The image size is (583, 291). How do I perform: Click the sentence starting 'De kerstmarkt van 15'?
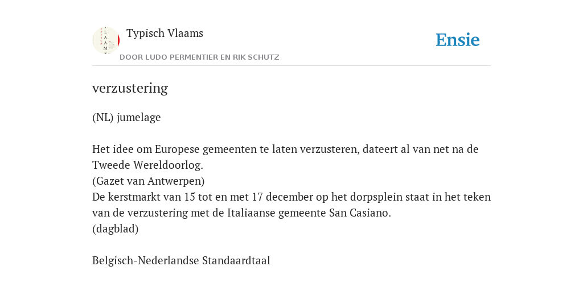click(291, 205)
